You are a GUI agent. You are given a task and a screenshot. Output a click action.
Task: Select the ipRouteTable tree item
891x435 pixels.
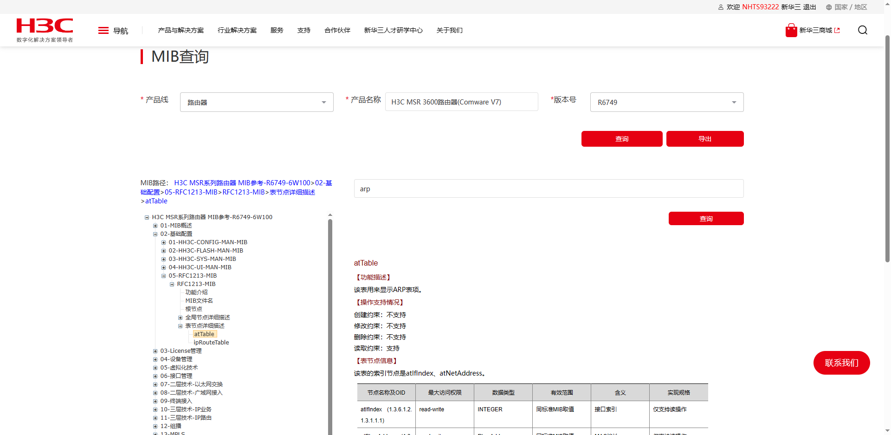click(x=211, y=343)
